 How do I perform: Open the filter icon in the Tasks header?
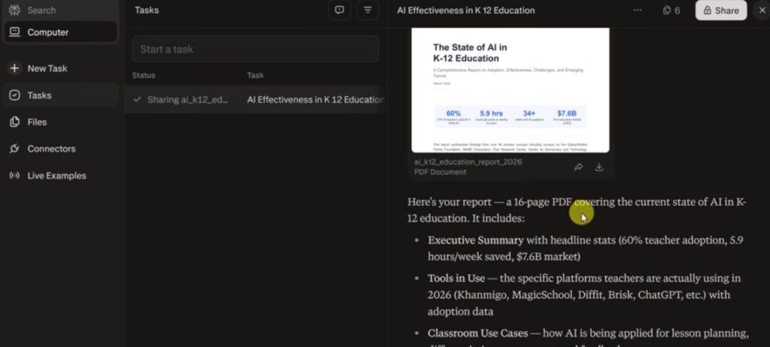367,11
